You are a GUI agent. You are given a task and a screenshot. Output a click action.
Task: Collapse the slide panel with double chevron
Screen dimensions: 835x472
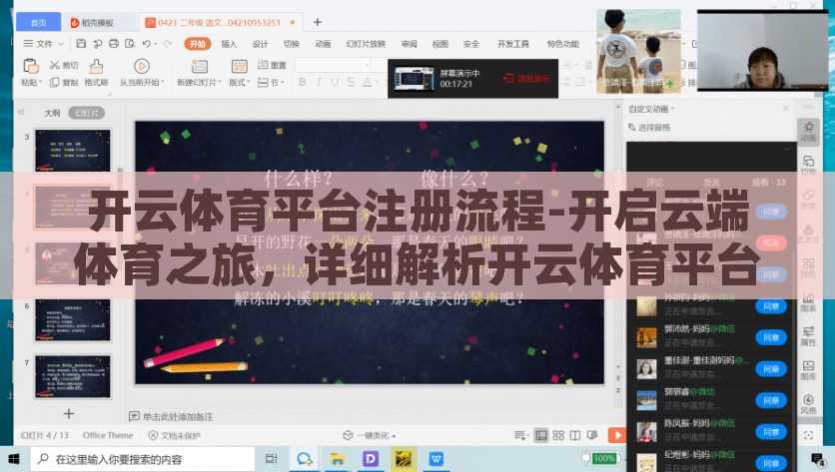[21, 113]
